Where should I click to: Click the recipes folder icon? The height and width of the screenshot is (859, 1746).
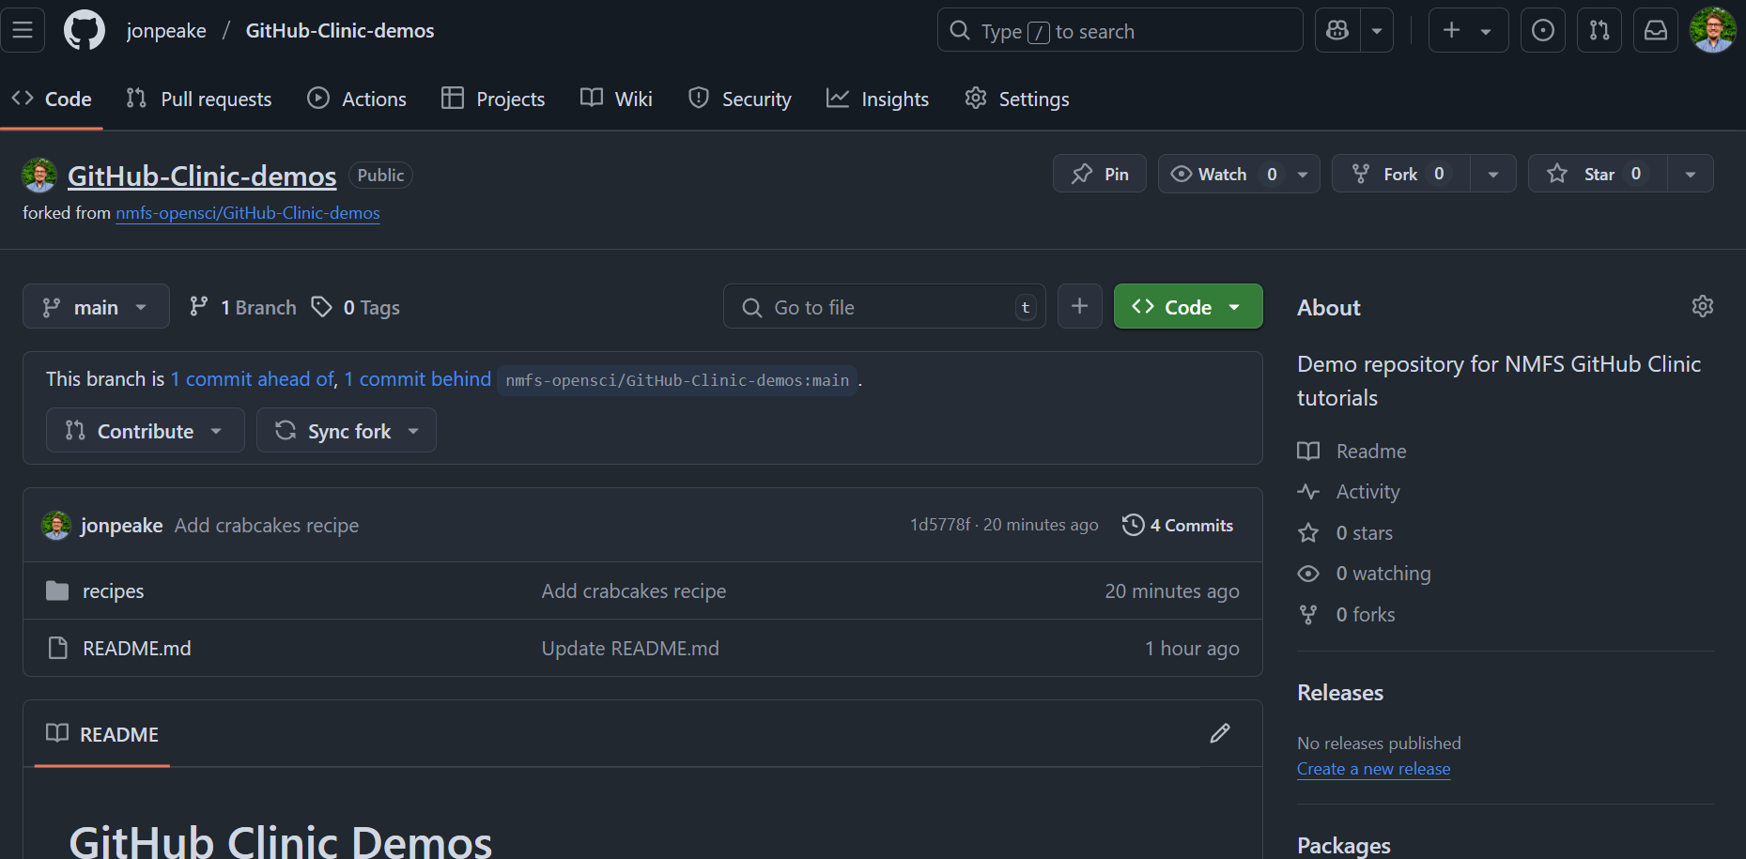pyautogui.click(x=57, y=591)
